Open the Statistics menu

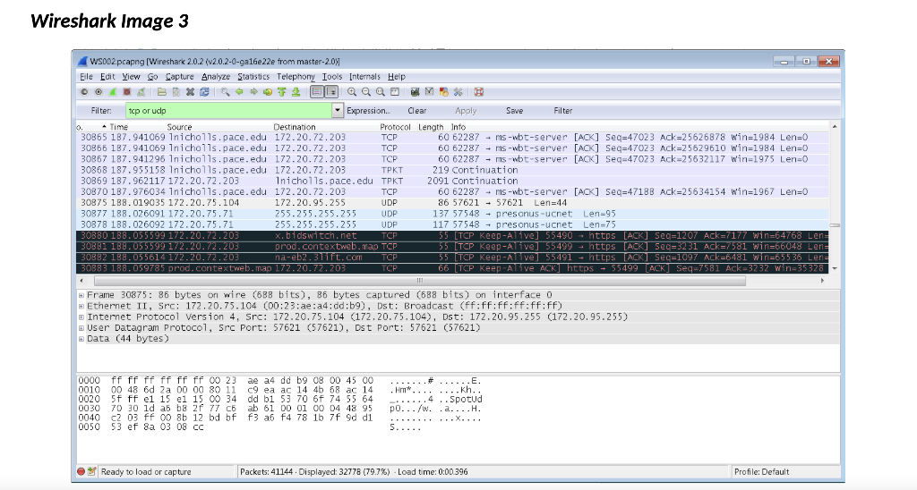253,77
